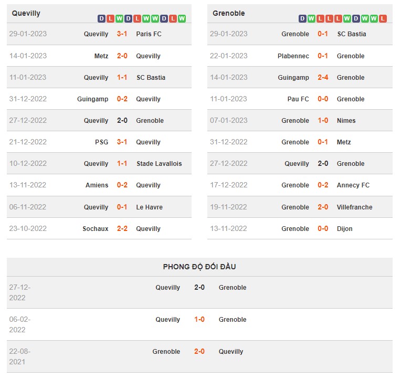Image resolution: width=401 pixels, height=379 pixels.
Task: Click Guingamp 2-4 Grenoble score
Action: (323, 77)
